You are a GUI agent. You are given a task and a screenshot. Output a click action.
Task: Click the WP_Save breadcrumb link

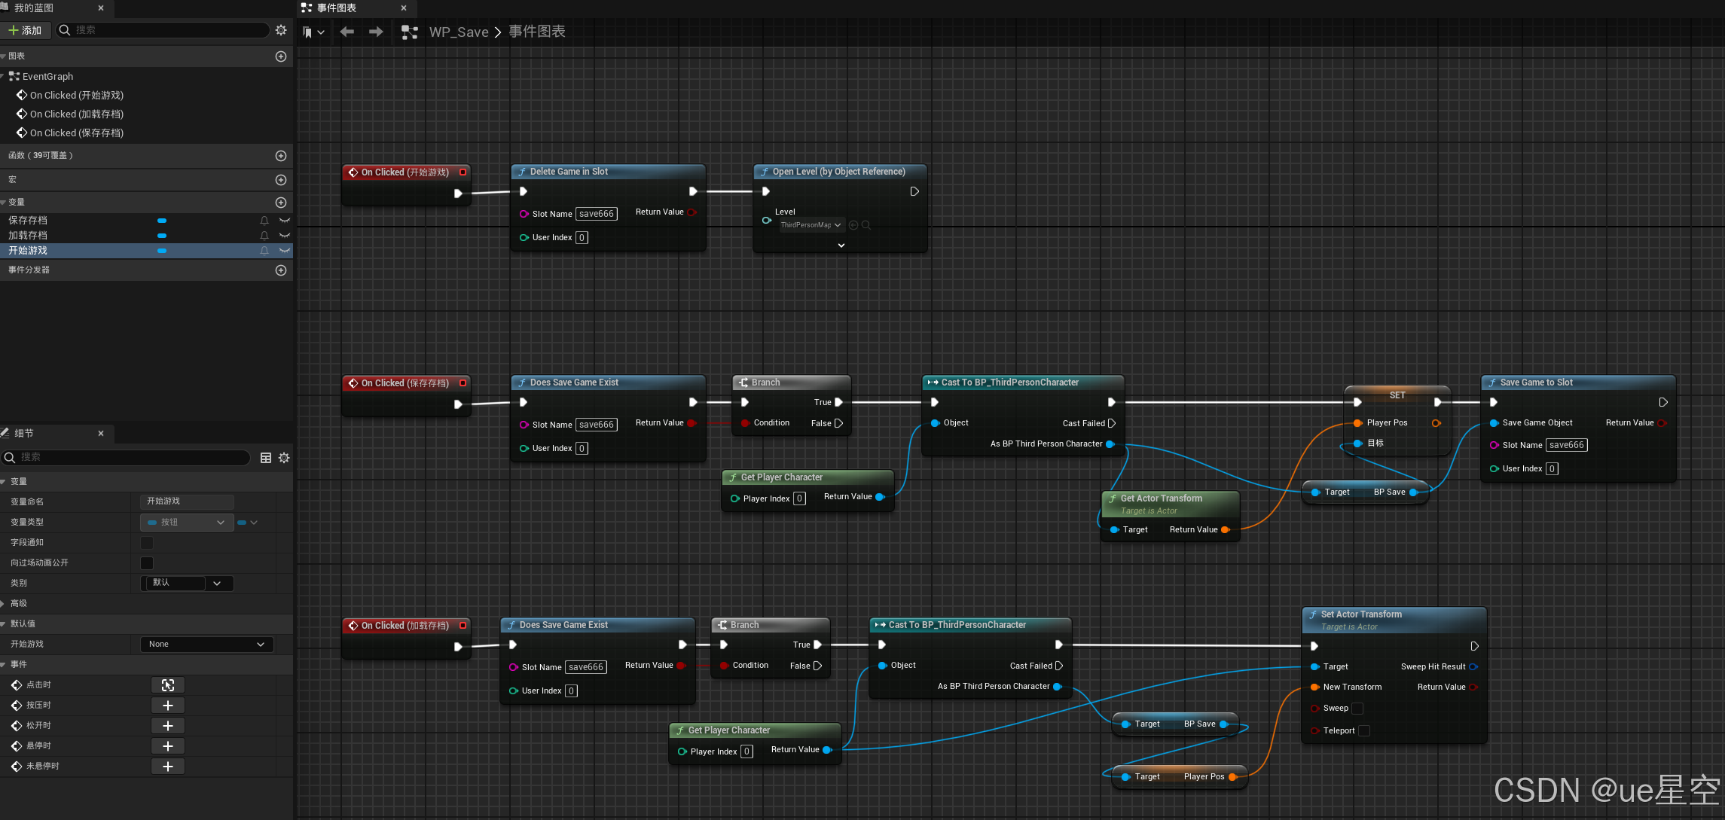pos(459,32)
